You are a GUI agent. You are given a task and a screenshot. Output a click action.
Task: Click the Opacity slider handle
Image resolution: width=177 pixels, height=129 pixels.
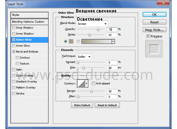98,29
